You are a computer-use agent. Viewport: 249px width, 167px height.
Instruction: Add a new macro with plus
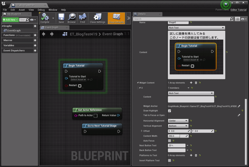(x=35, y=40)
